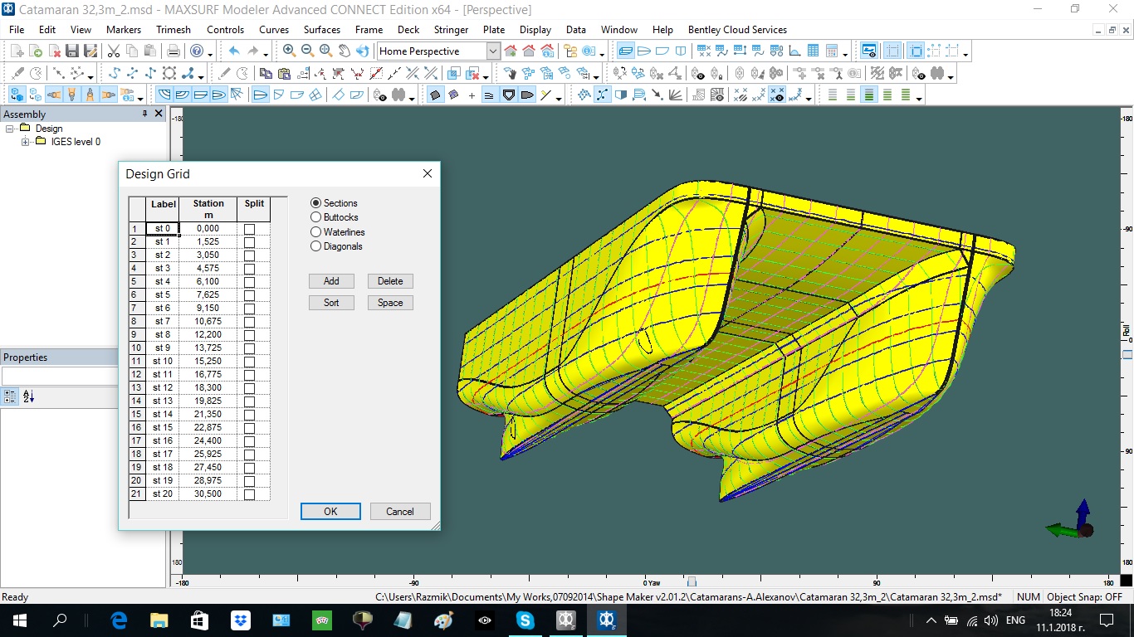
Task: Click the Zoom In magnifier icon
Action: [x=289, y=51]
